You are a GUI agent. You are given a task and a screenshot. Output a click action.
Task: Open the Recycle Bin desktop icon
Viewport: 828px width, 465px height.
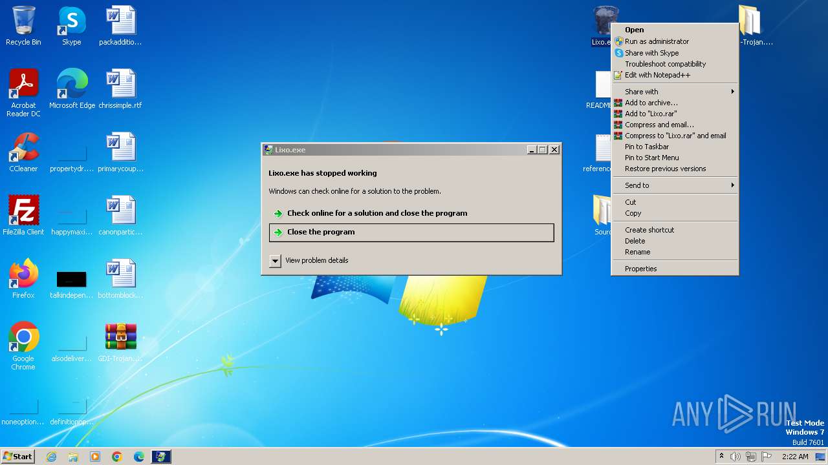tap(23, 26)
